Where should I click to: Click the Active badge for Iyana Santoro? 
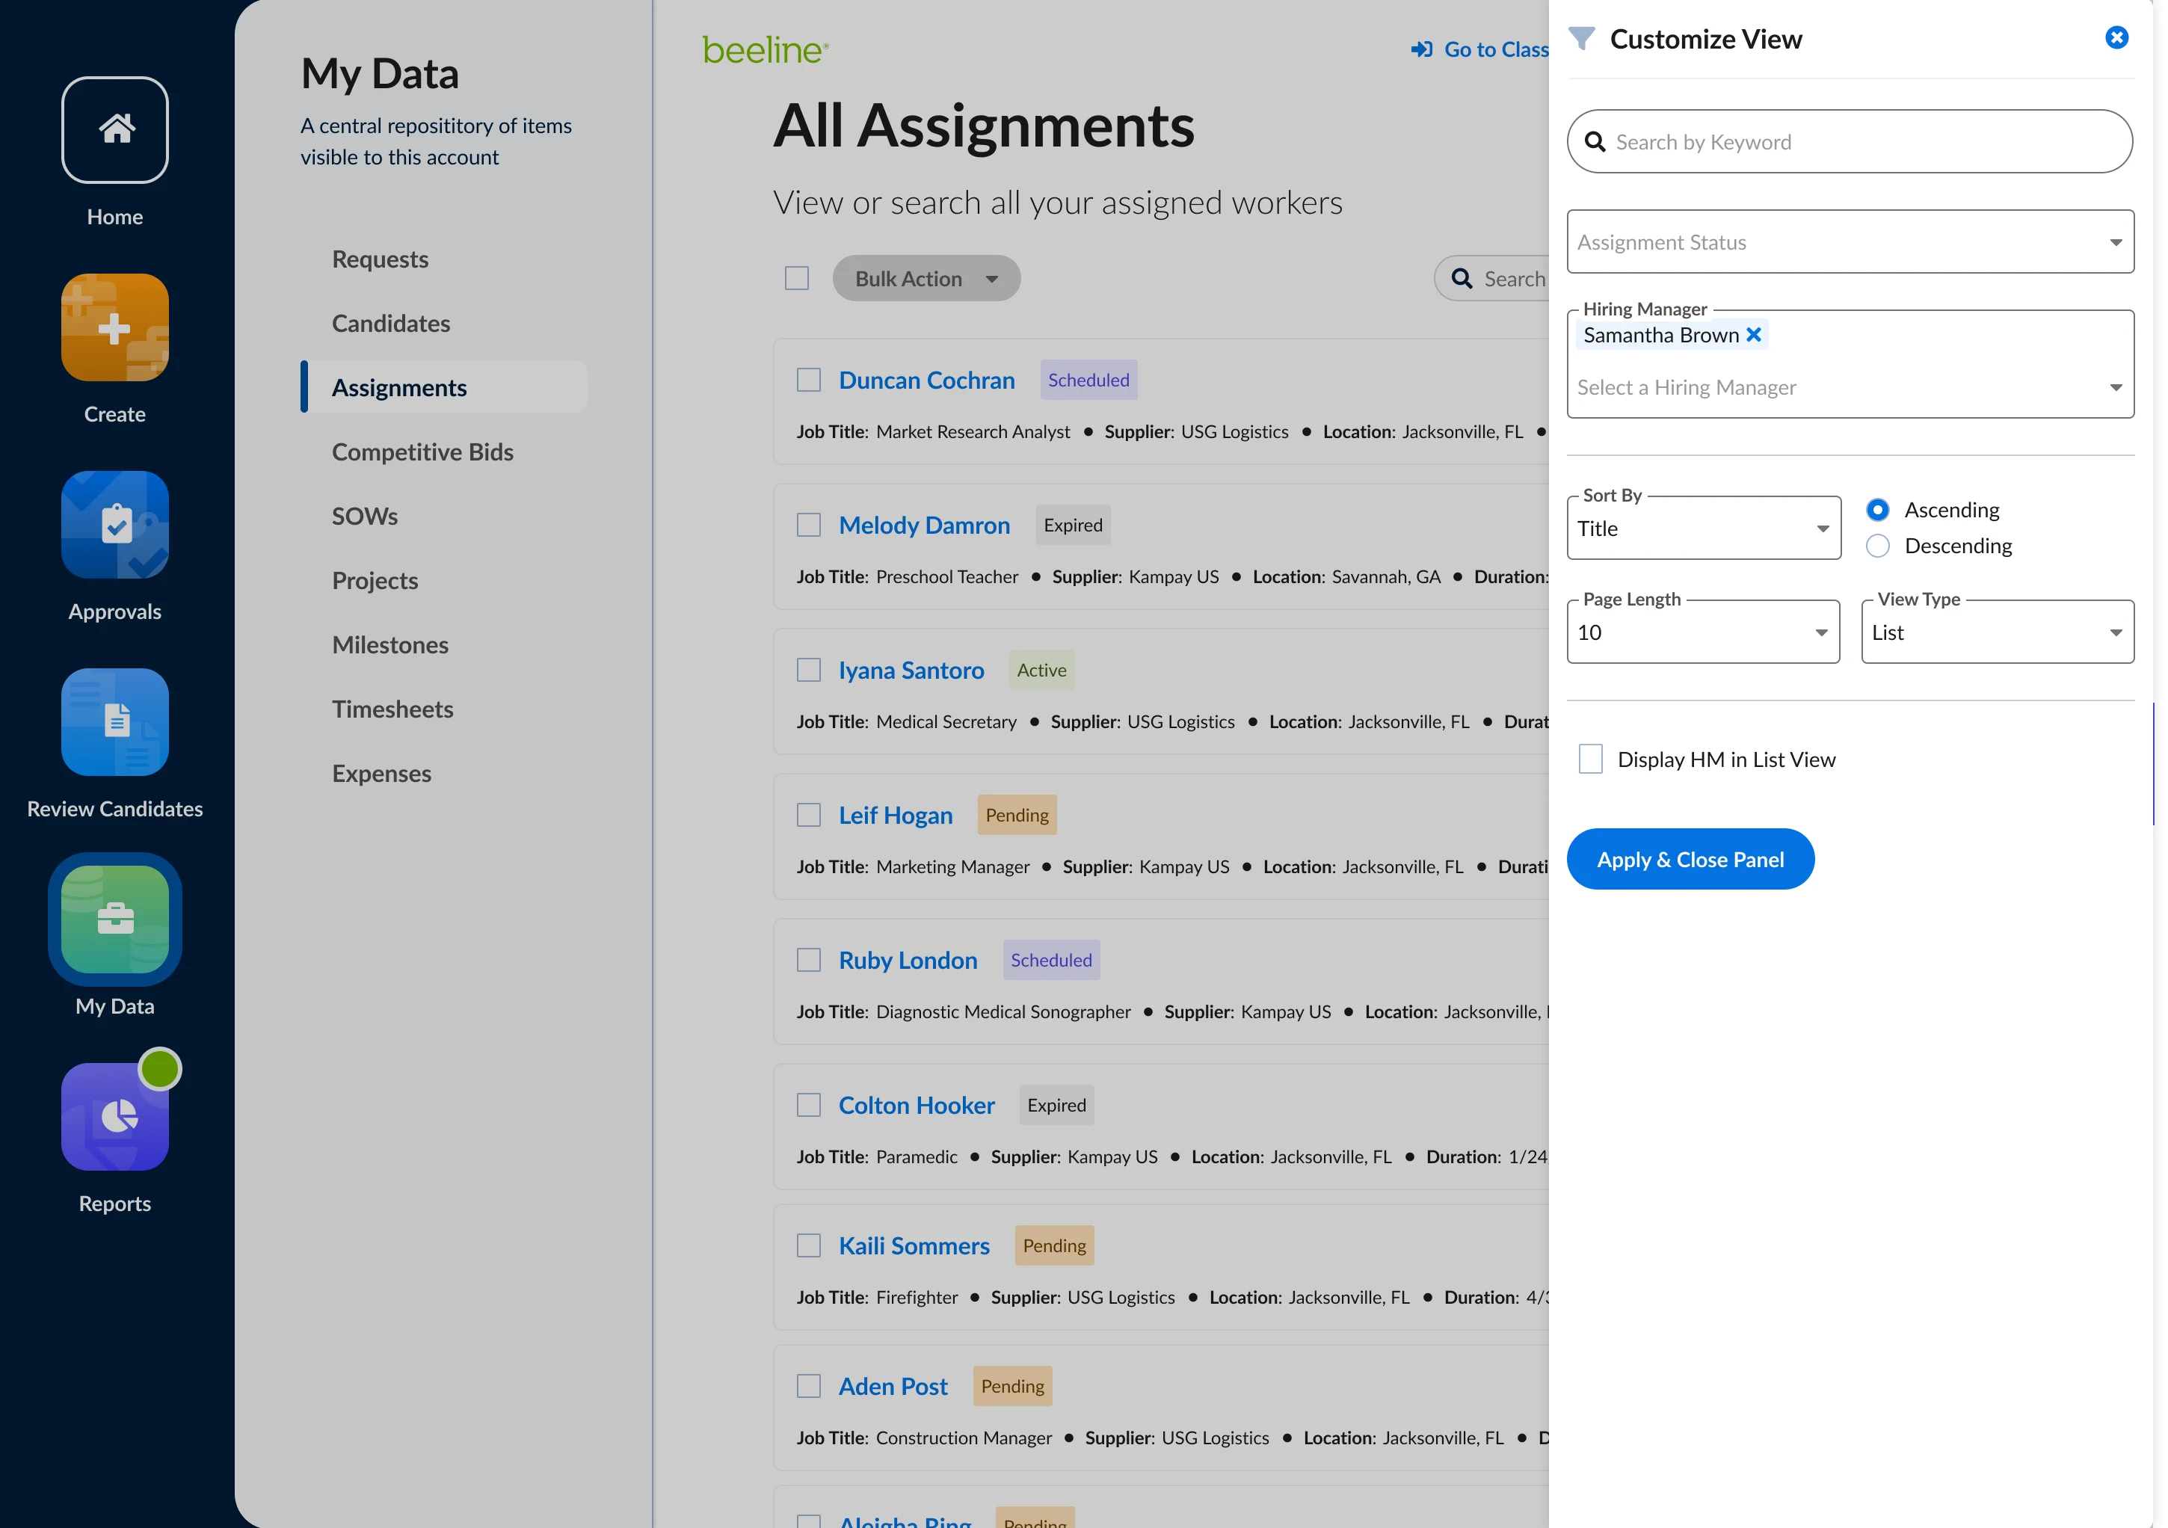click(1041, 671)
